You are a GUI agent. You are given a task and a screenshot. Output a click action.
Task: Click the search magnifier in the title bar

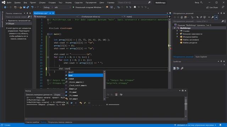(x=149, y=2)
